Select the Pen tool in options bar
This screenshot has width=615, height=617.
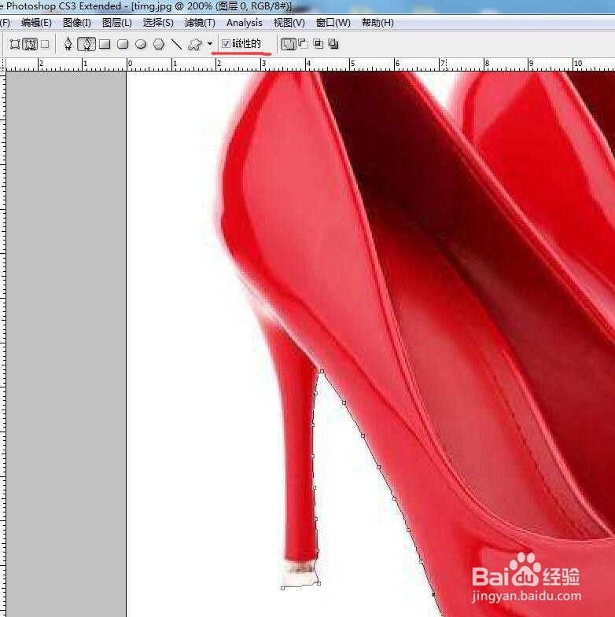(68, 44)
